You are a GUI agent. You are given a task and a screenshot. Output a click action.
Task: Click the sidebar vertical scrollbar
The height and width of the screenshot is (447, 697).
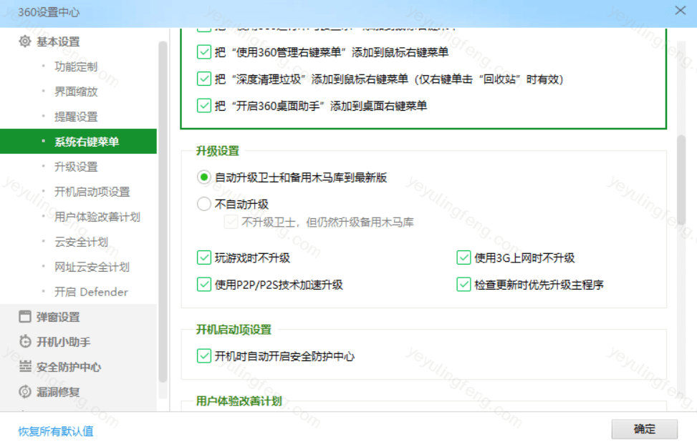pyautogui.click(x=163, y=211)
